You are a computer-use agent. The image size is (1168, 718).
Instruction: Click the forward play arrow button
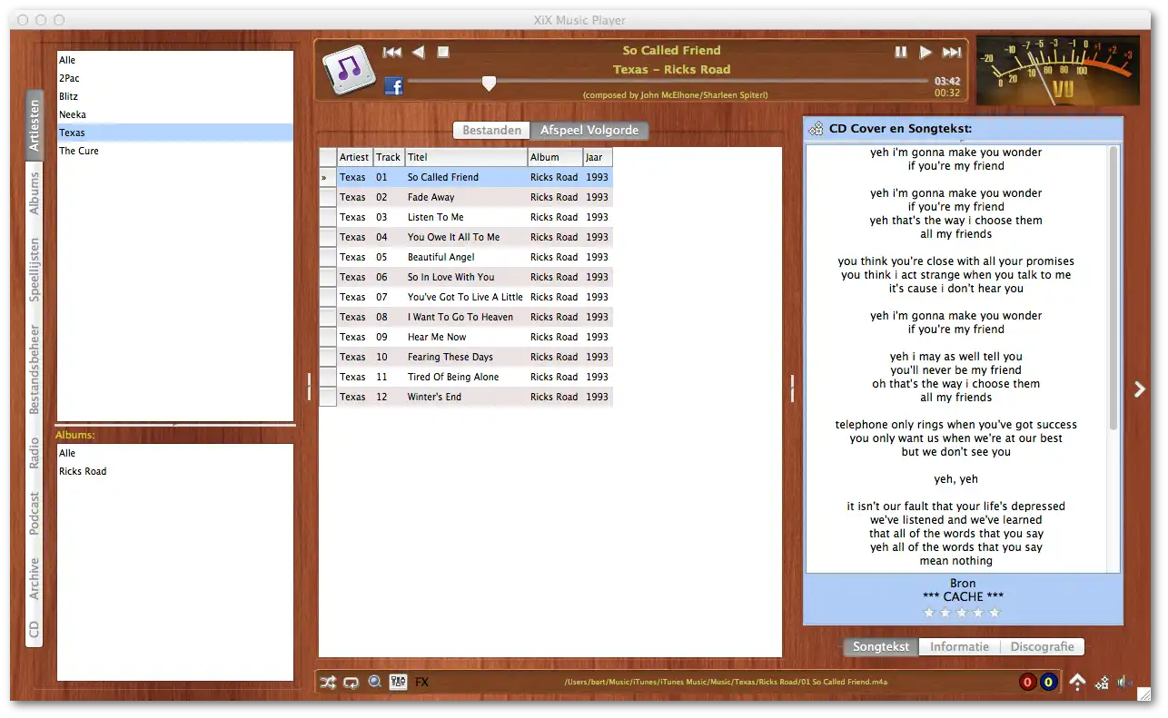pos(925,53)
